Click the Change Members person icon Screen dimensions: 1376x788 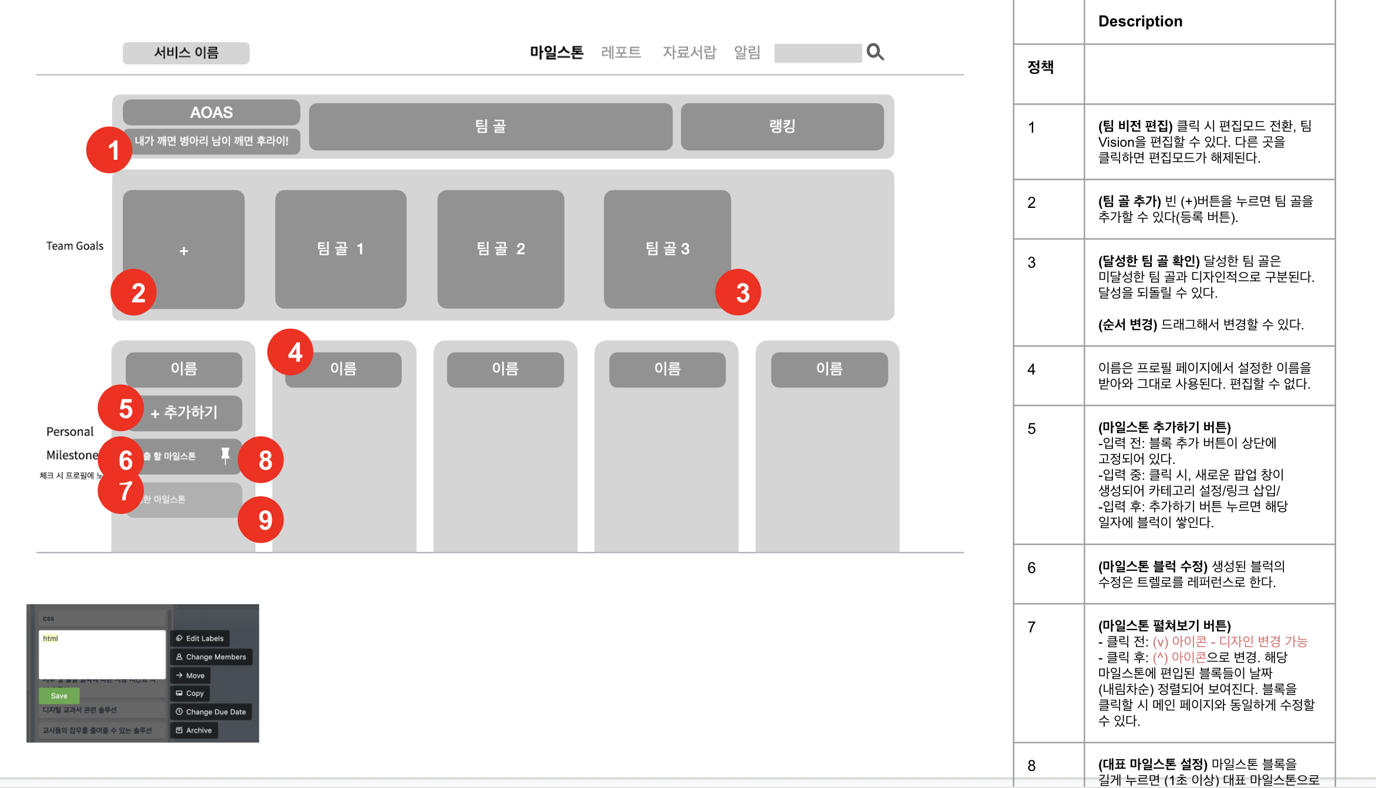pos(179,657)
